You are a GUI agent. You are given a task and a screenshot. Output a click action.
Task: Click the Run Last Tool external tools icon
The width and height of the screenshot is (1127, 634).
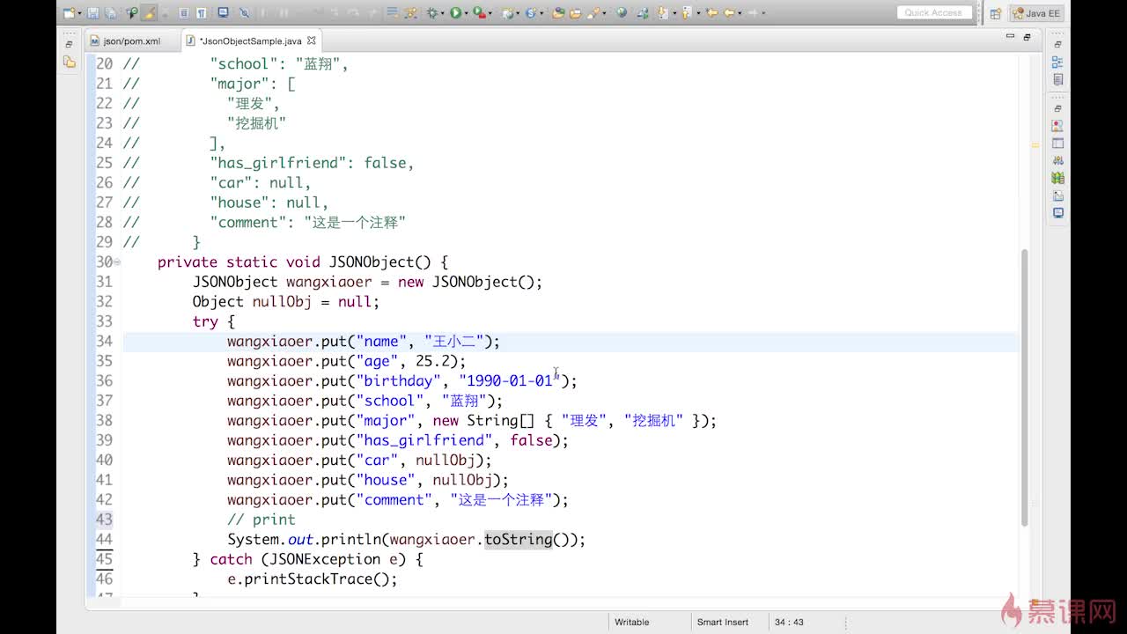[479, 12]
